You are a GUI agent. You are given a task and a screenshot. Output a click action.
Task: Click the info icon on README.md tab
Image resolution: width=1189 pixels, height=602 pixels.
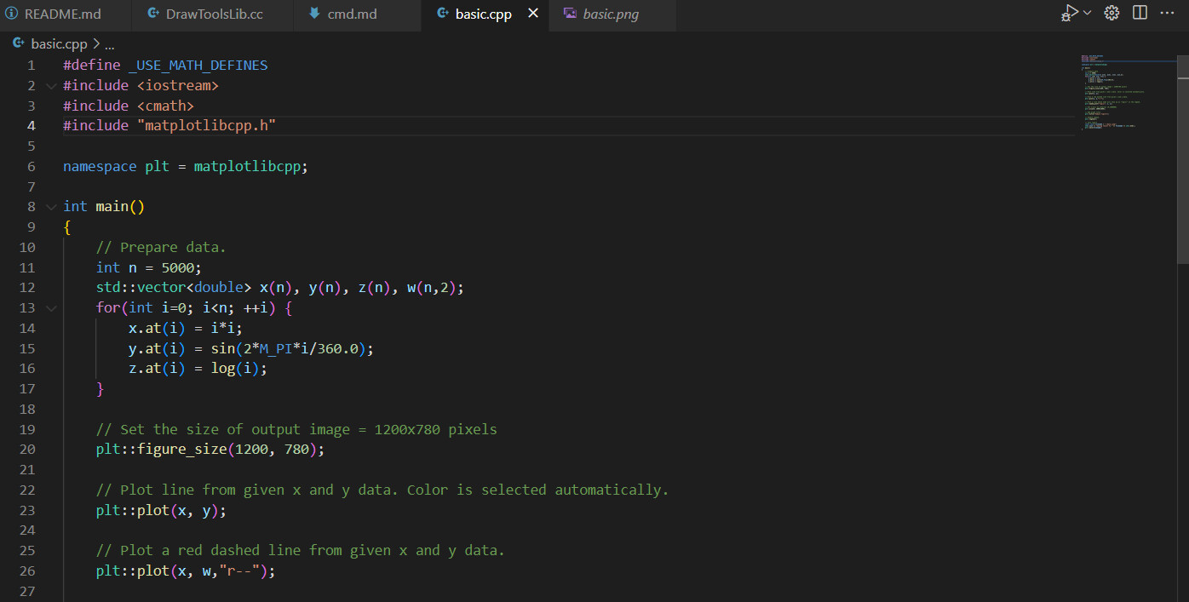click(x=12, y=14)
